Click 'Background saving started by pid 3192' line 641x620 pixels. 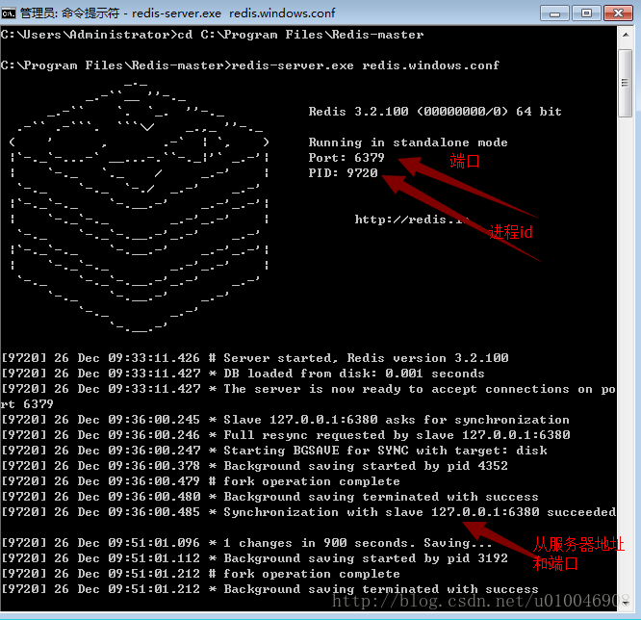(255, 558)
